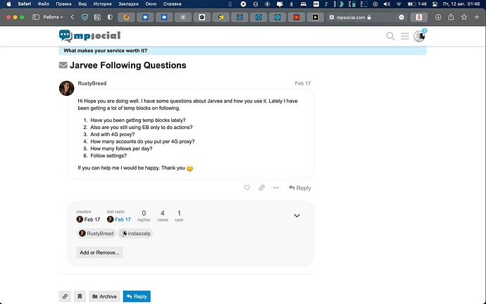This screenshot has height=304, width=486.
Task: Click the mpsocial logo
Action: [x=89, y=36]
